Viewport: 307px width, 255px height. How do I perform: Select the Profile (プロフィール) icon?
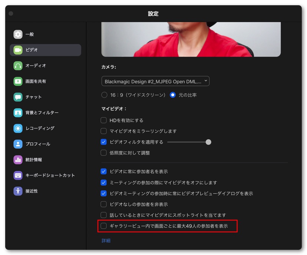[x=18, y=144]
